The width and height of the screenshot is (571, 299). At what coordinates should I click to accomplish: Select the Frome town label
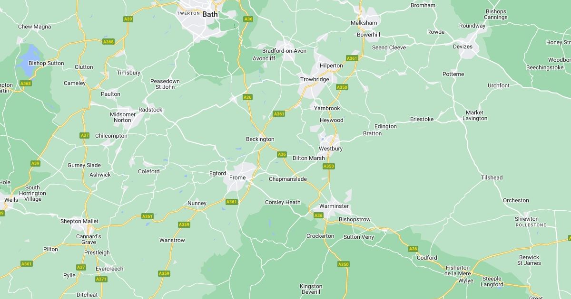tap(237, 178)
